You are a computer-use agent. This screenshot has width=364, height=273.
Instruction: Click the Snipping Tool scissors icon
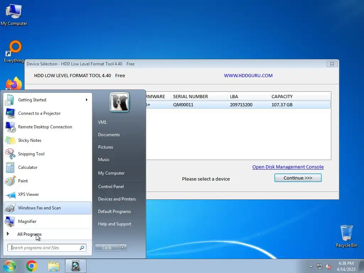coord(10,154)
